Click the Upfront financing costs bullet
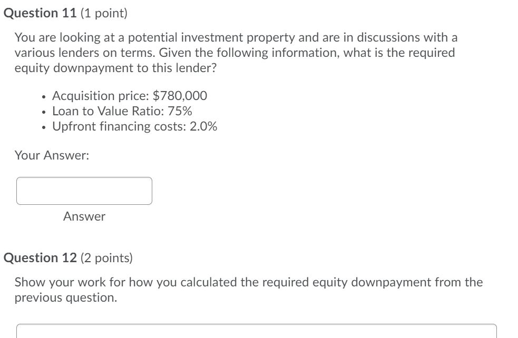The image size is (518, 338). click(134, 126)
